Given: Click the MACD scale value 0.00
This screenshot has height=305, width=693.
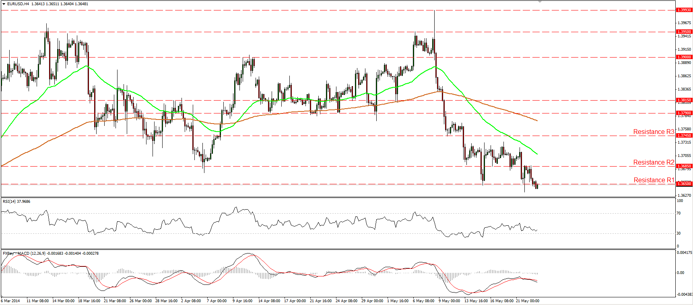Looking at the screenshot, I should 681,272.
